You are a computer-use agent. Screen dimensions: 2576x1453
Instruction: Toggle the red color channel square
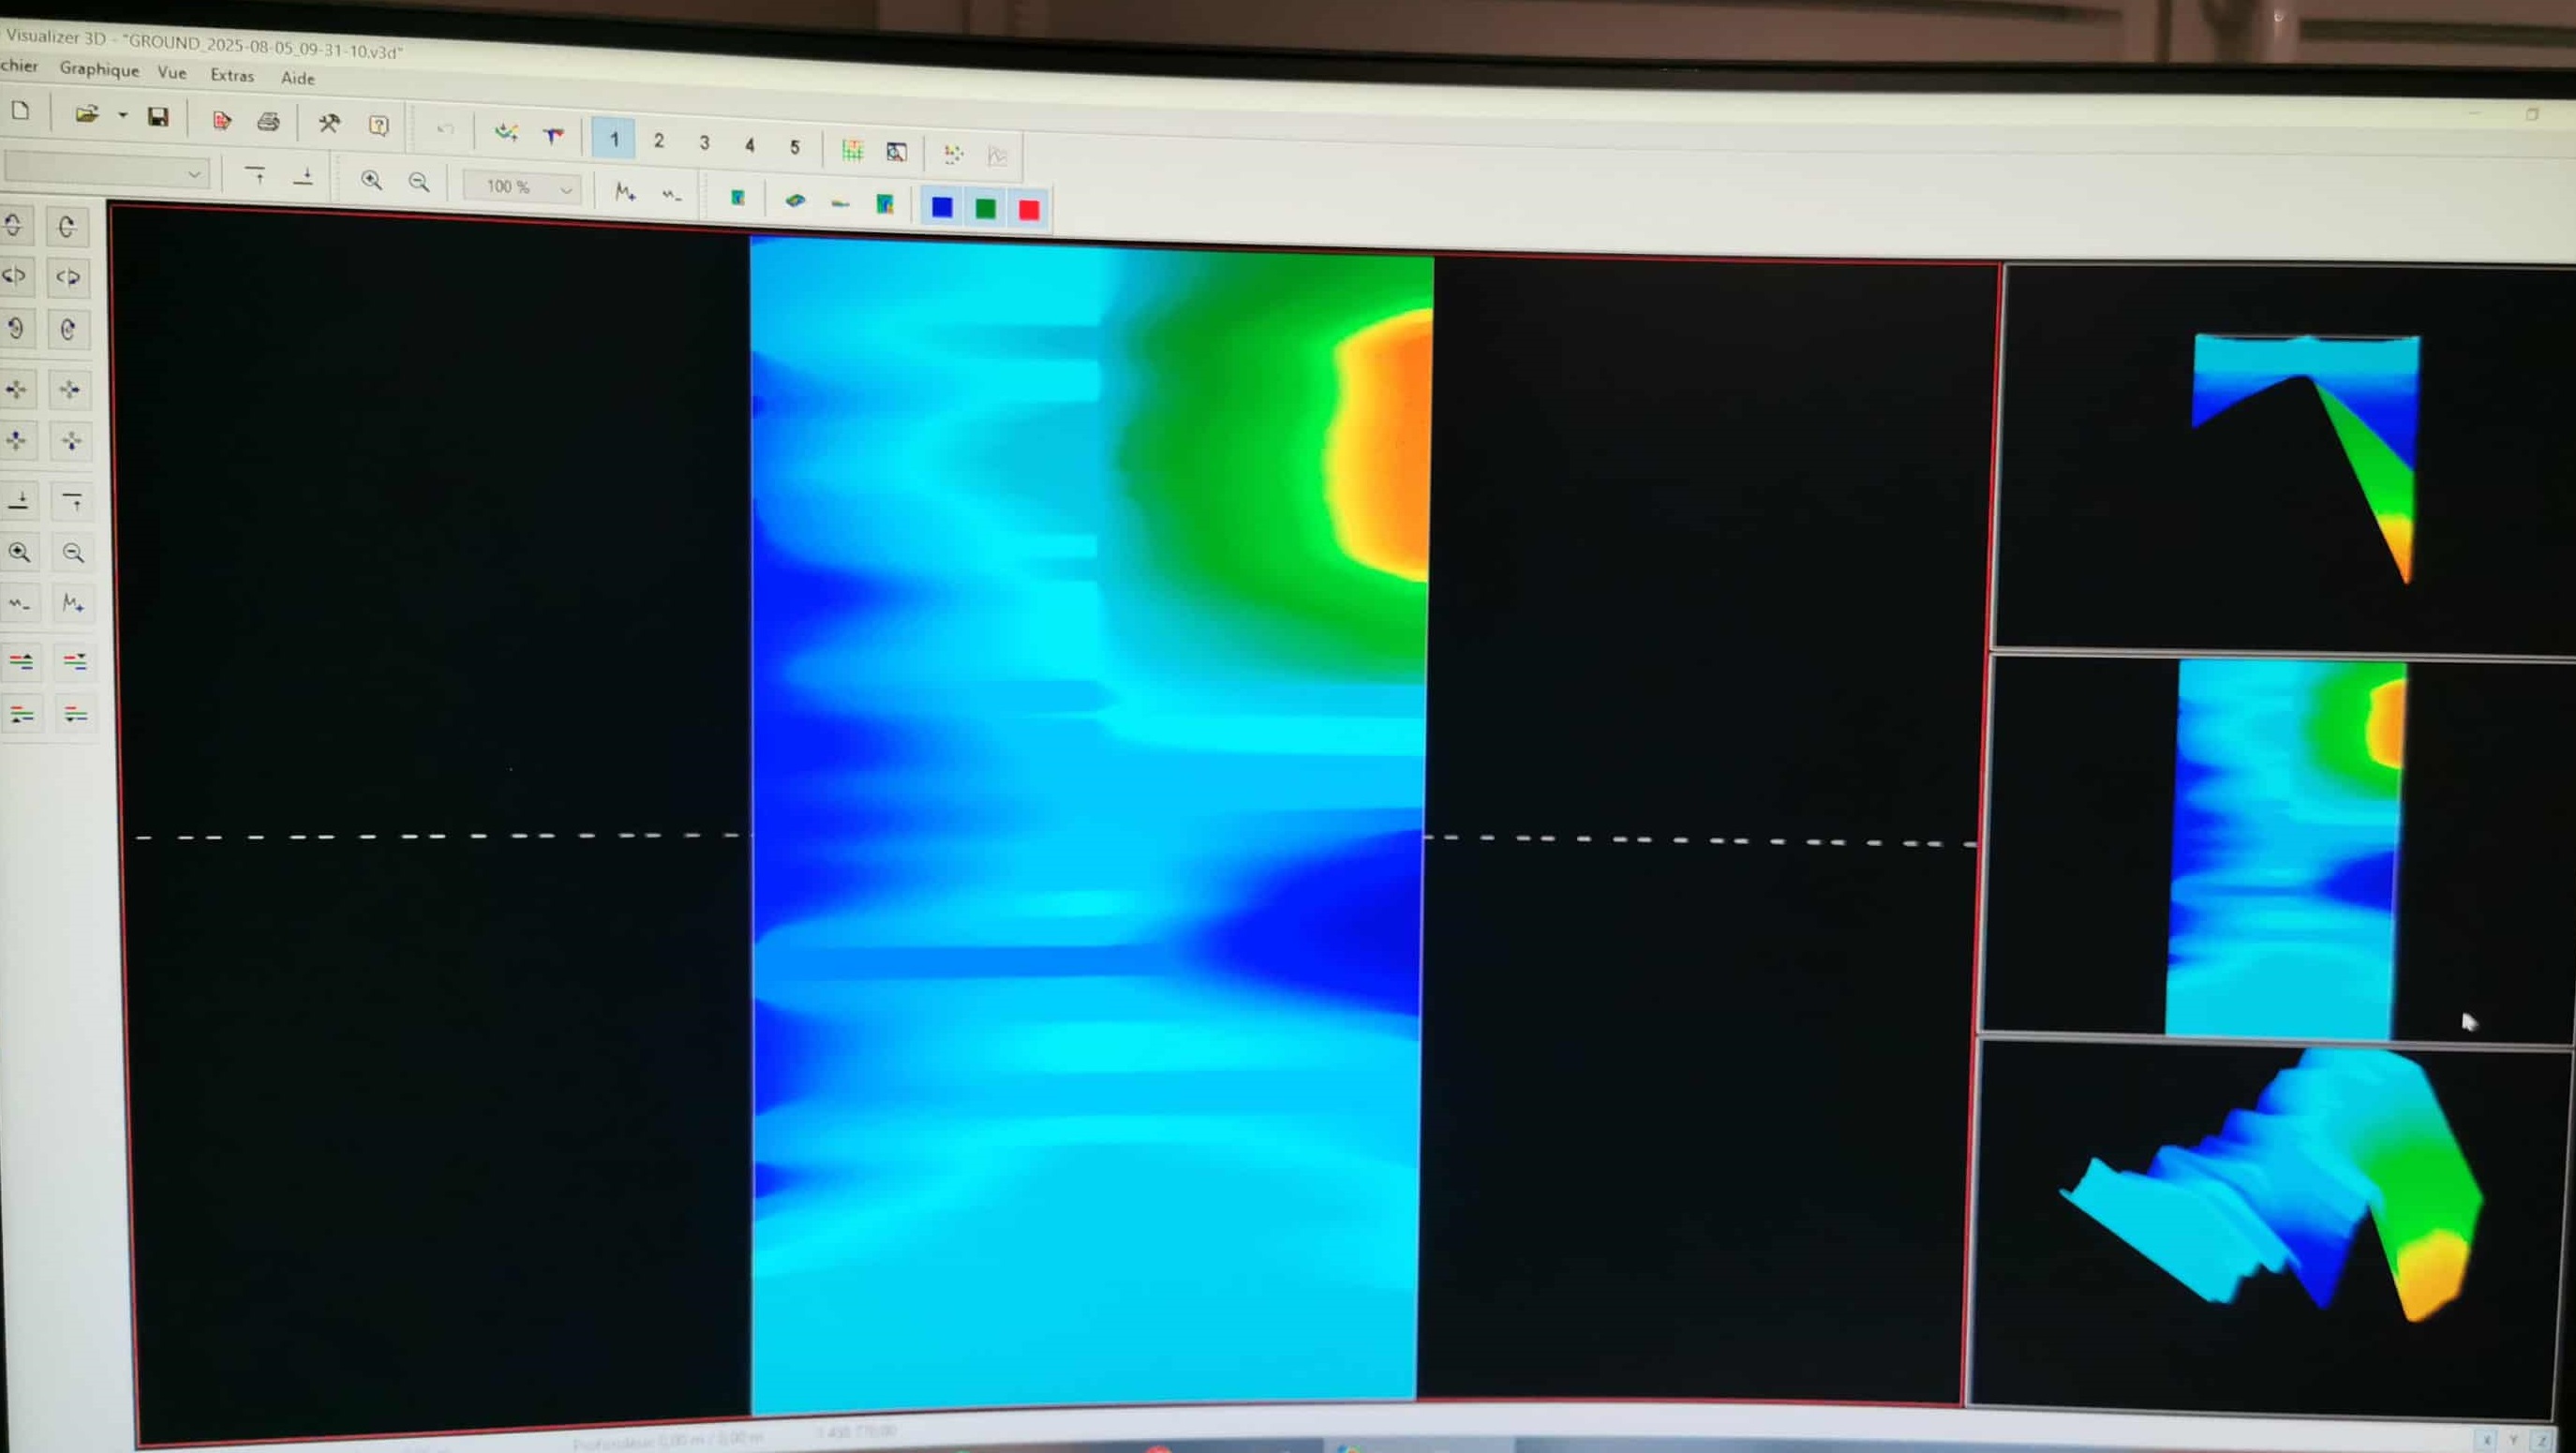coord(1029,209)
